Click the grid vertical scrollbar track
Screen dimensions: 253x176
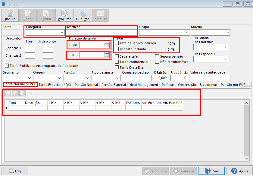[x=246, y=130]
